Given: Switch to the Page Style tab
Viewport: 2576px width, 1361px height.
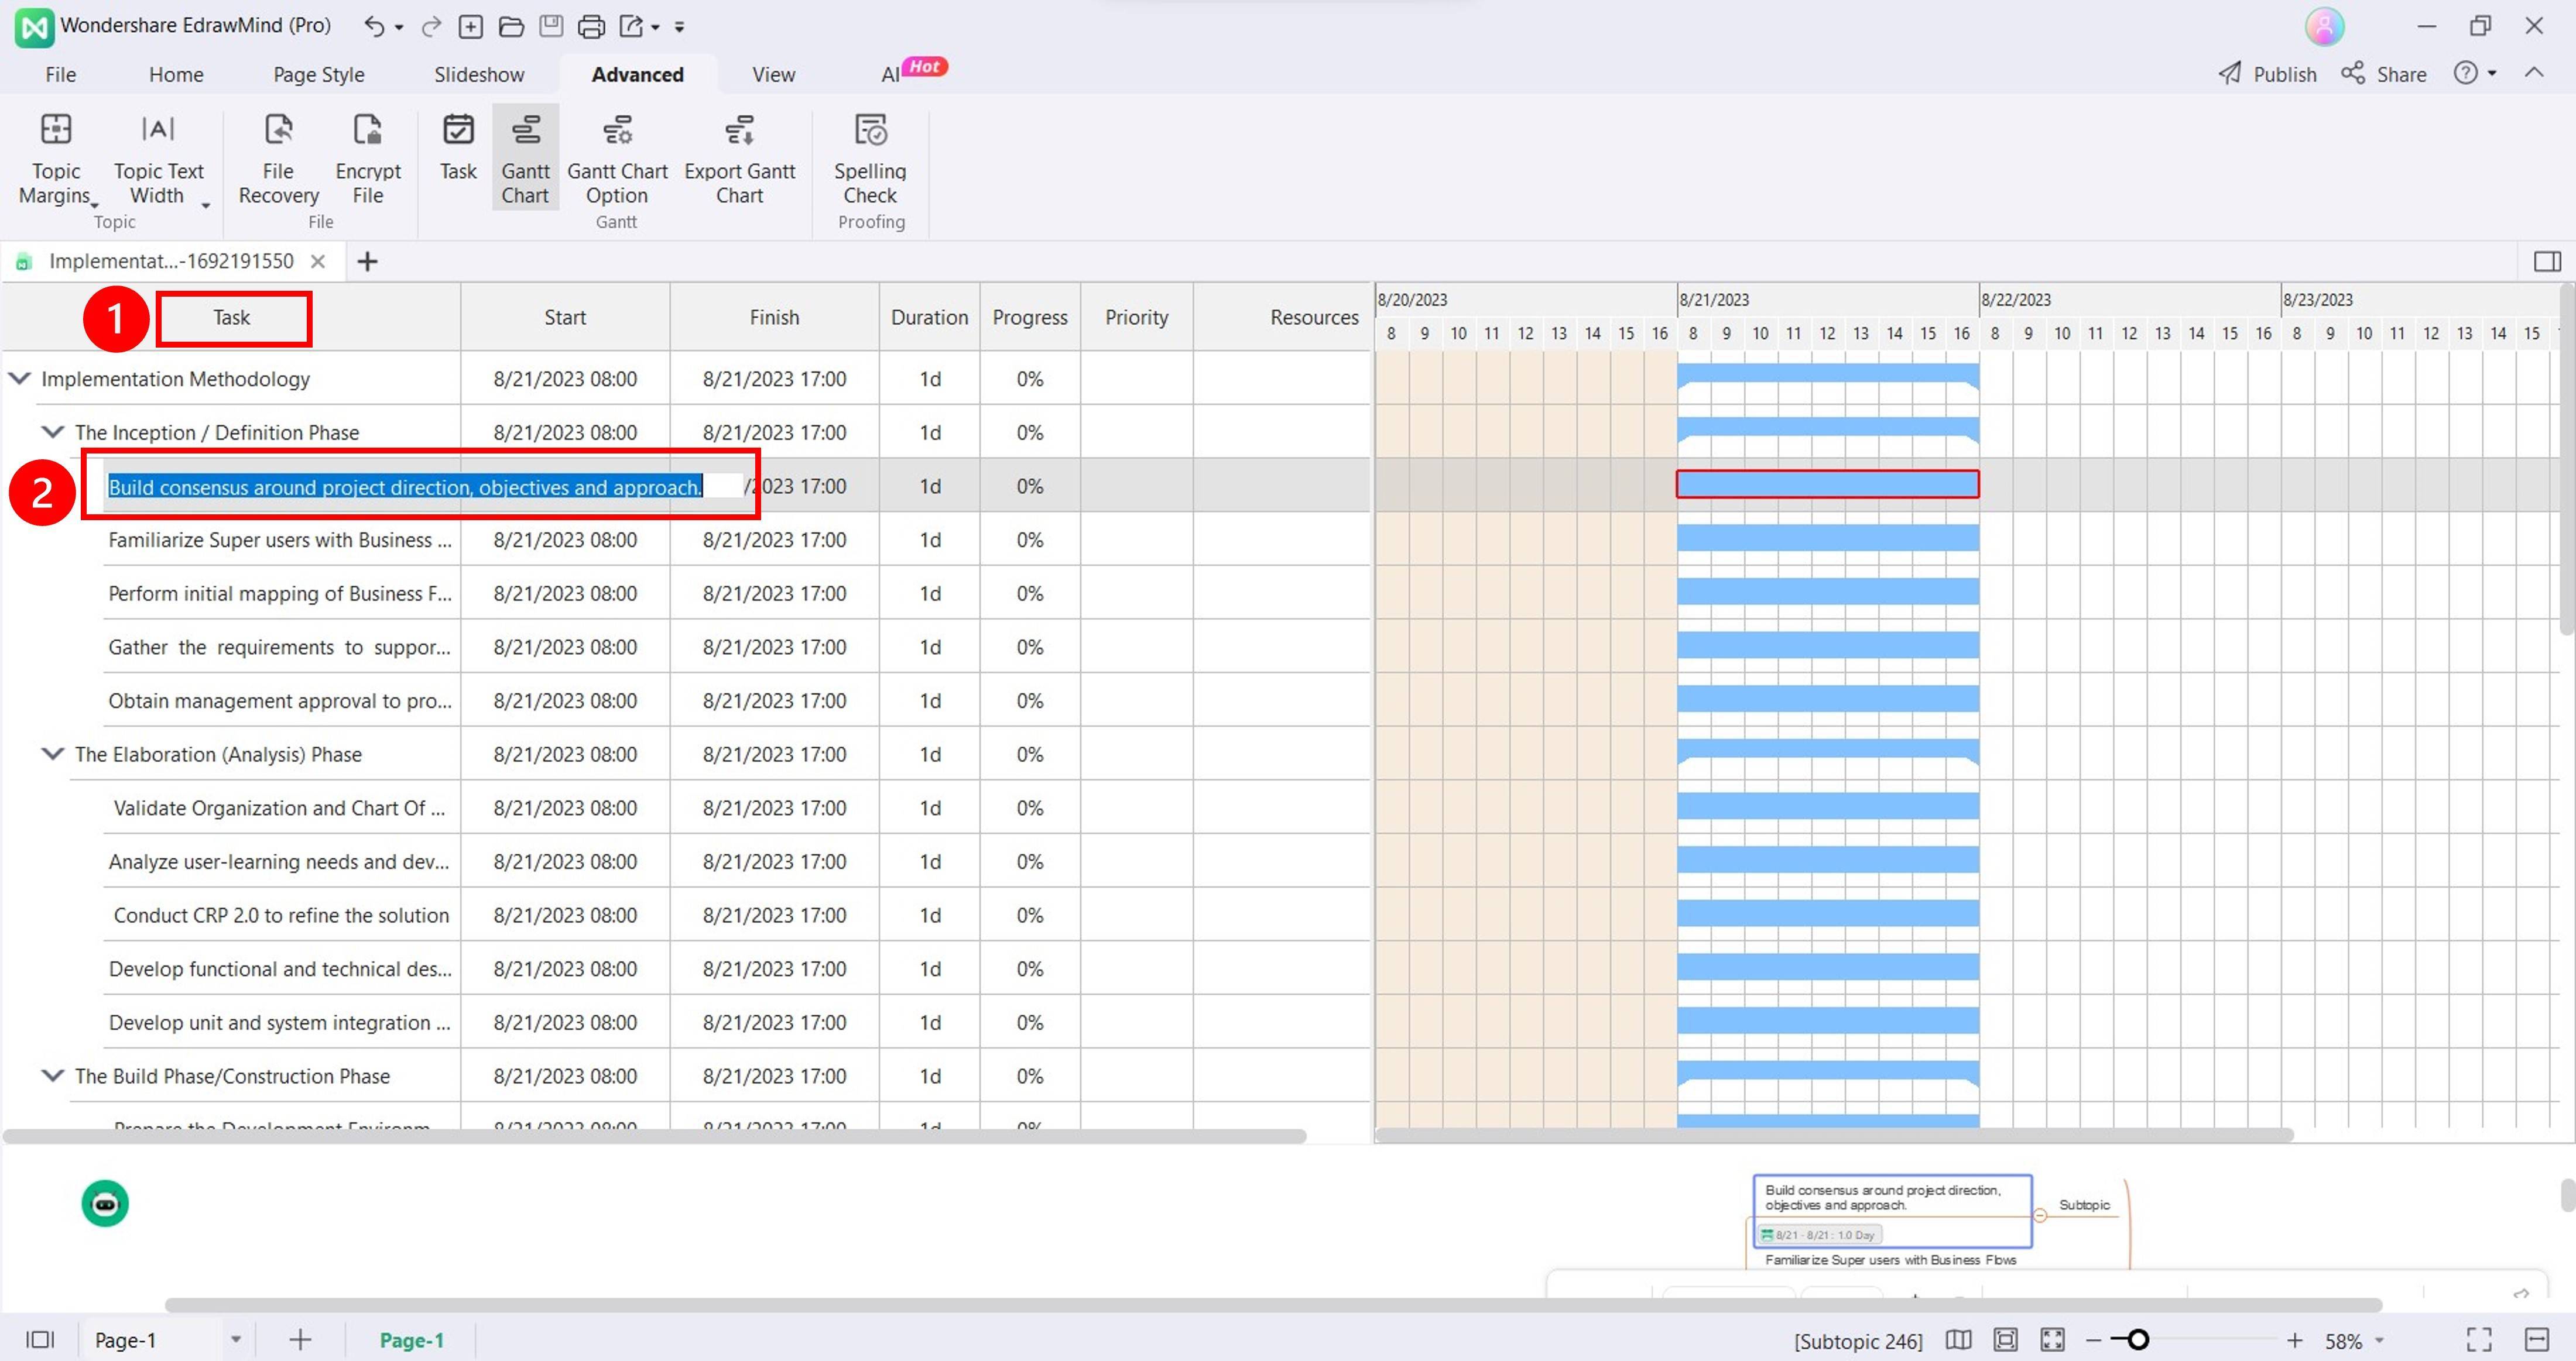Looking at the screenshot, I should [x=318, y=75].
